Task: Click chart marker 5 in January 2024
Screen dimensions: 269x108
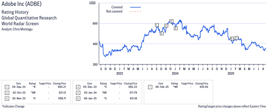Action: pos(175,28)
